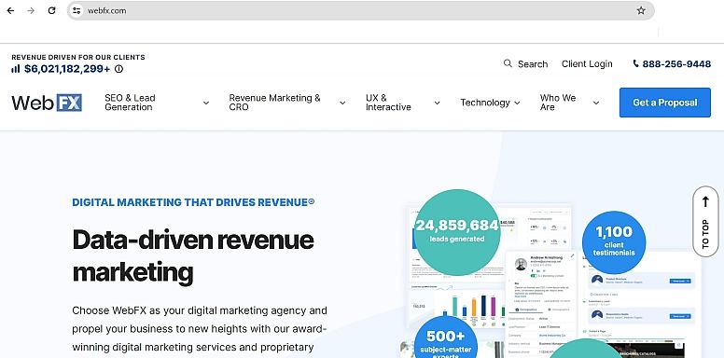724x358 pixels.
Task: Expand chevron next to Technology
Action: click(x=517, y=103)
